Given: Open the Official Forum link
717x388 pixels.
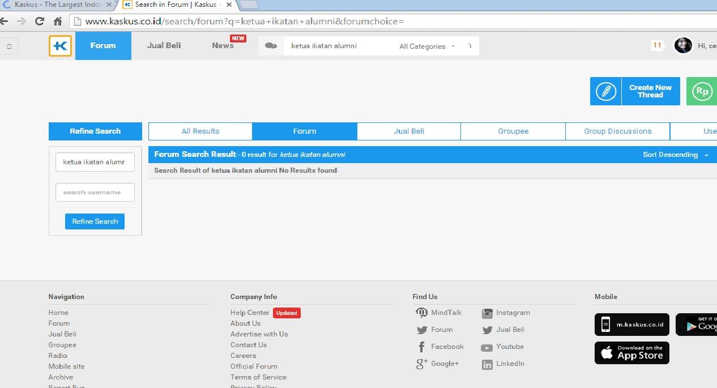Looking at the screenshot, I should click(x=254, y=366).
